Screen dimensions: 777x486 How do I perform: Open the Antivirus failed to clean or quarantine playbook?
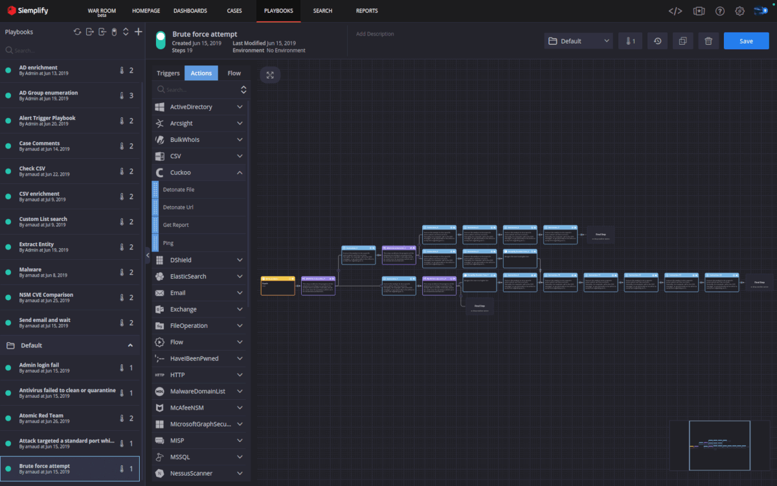(71, 393)
